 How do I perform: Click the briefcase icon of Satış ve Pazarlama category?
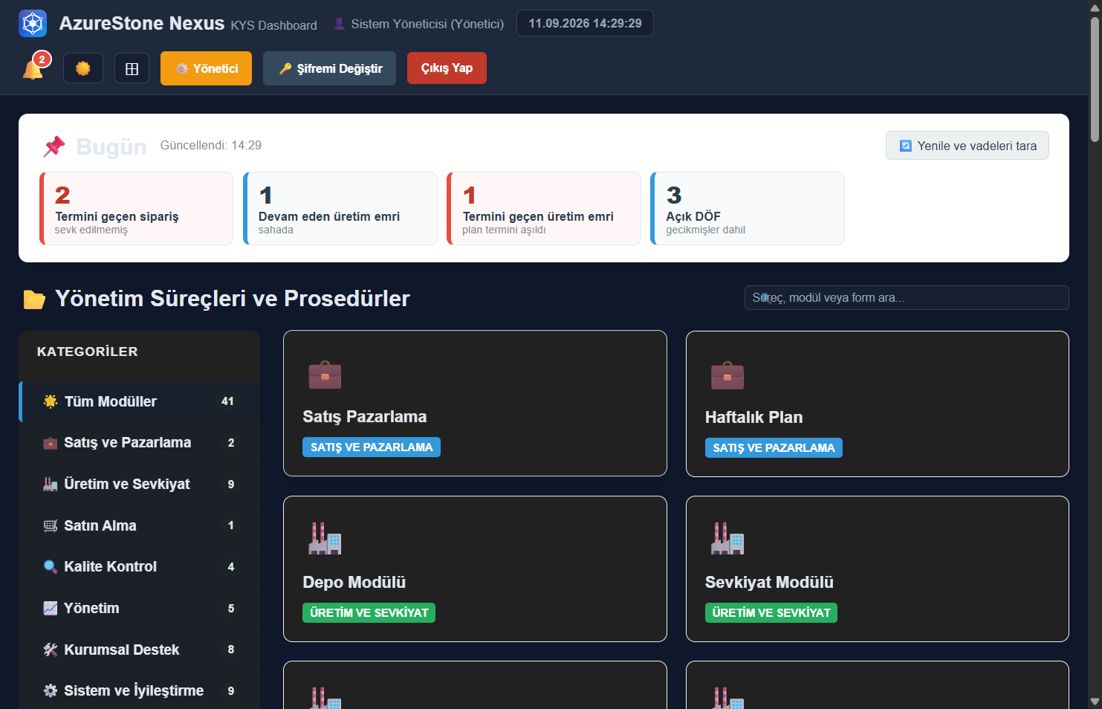tap(51, 443)
